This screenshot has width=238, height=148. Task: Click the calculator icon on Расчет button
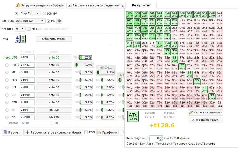coord(5,132)
